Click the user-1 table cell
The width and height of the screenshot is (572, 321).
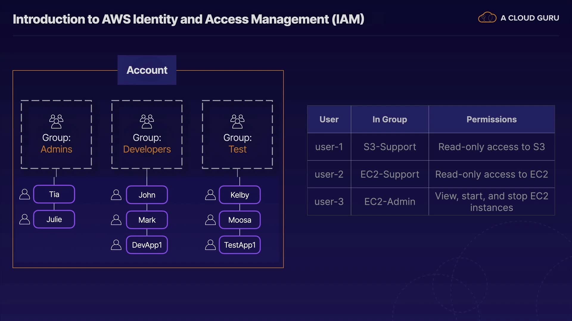(329, 147)
